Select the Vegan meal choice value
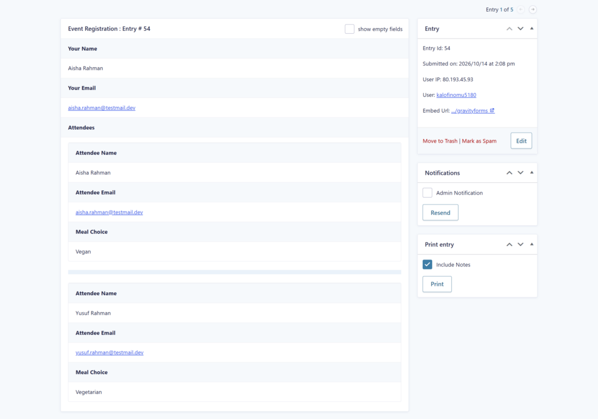The image size is (598, 419). [83, 252]
